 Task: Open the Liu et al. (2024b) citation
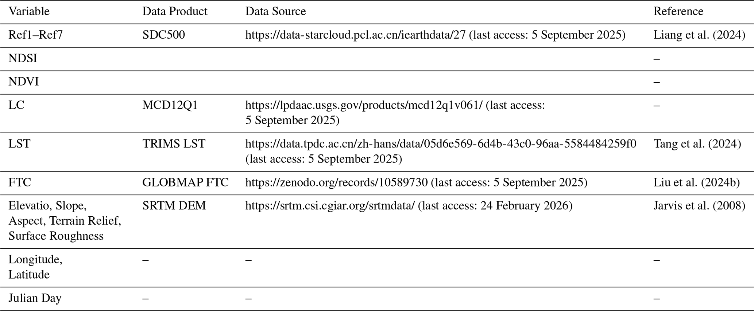click(696, 182)
